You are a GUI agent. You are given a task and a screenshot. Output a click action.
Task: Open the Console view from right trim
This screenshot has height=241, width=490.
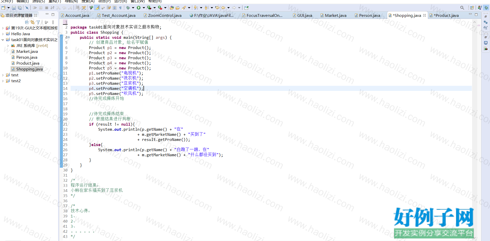(x=485, y=43)
